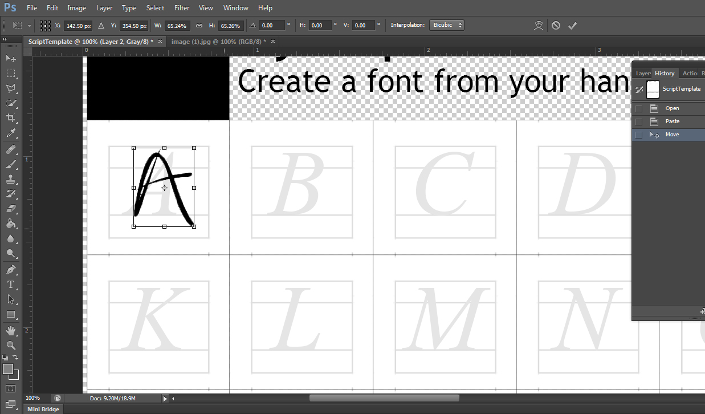Select the Clone Stamp tool
705x414 pixels.
point(10,178)
